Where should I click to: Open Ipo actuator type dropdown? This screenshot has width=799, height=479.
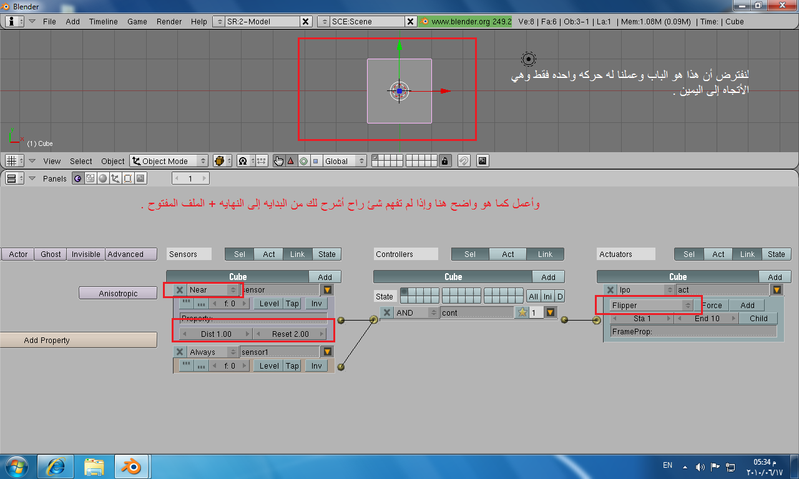pos(646,290)
